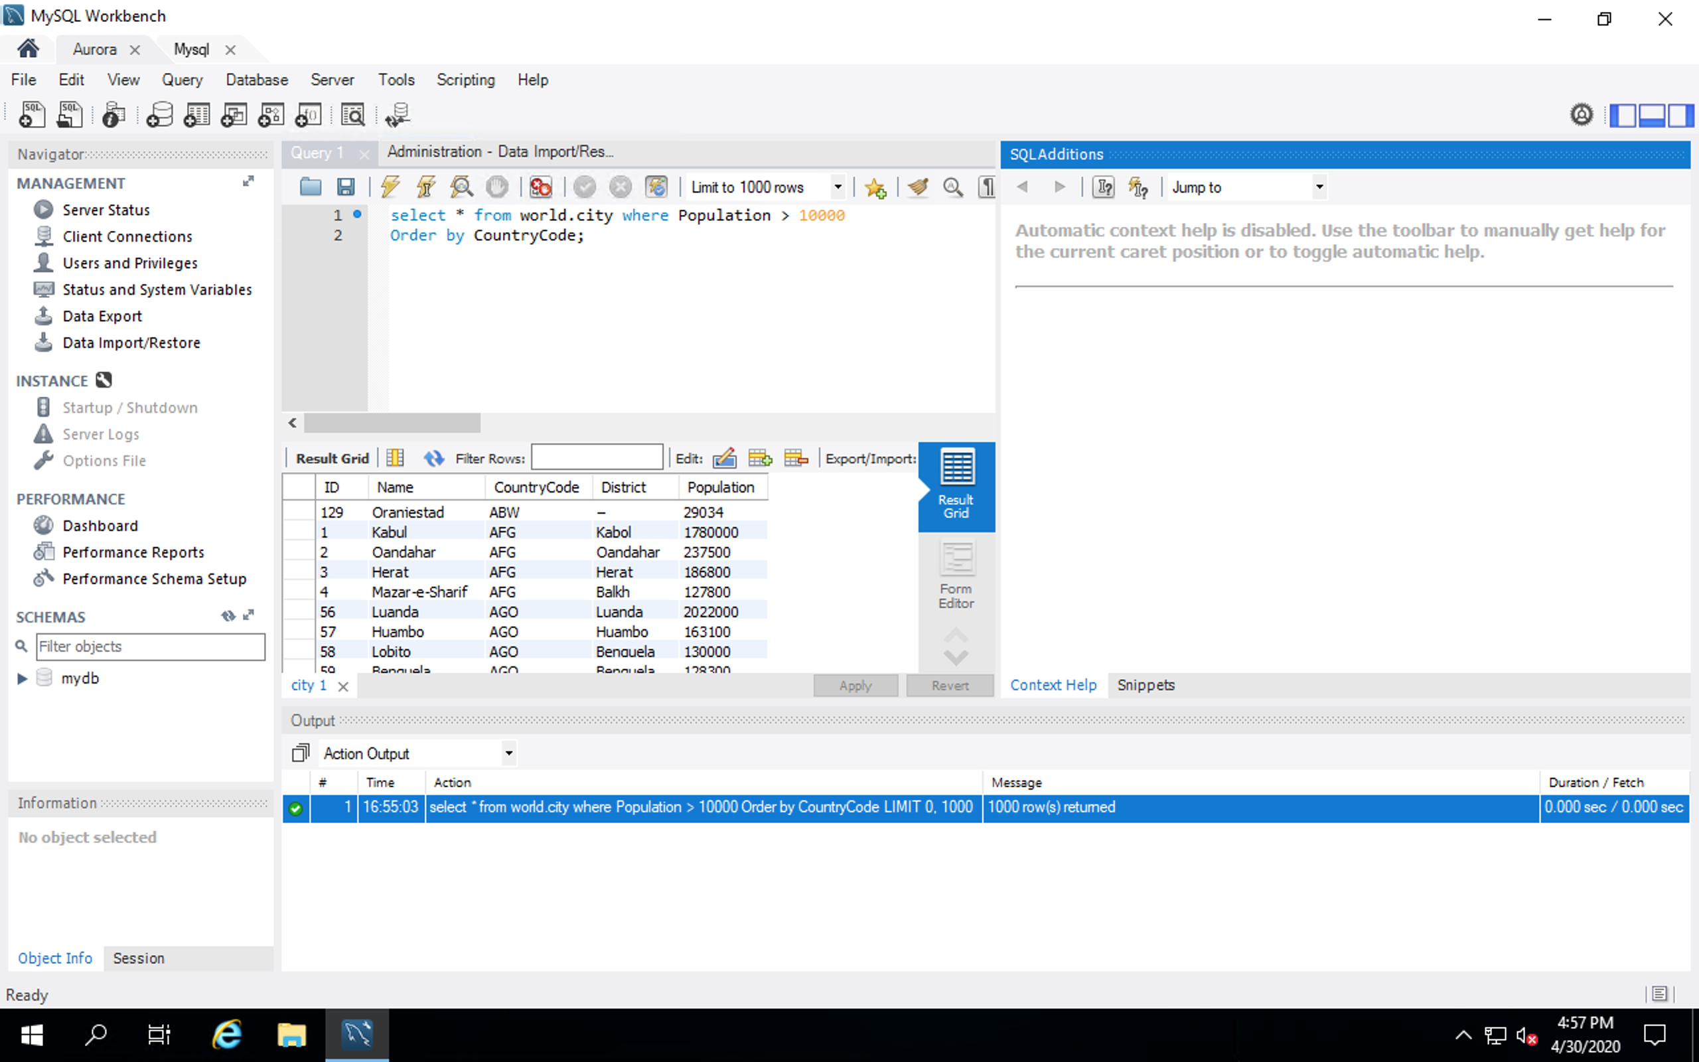Click the Filter Rows input field
Image resolution: width=1699 pixels, height=1062 pixels.
point(597,459)
